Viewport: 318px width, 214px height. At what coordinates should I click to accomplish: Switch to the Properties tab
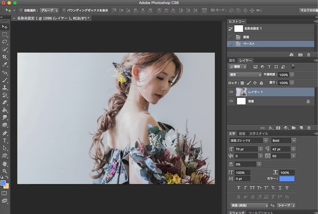pos(232,60)
